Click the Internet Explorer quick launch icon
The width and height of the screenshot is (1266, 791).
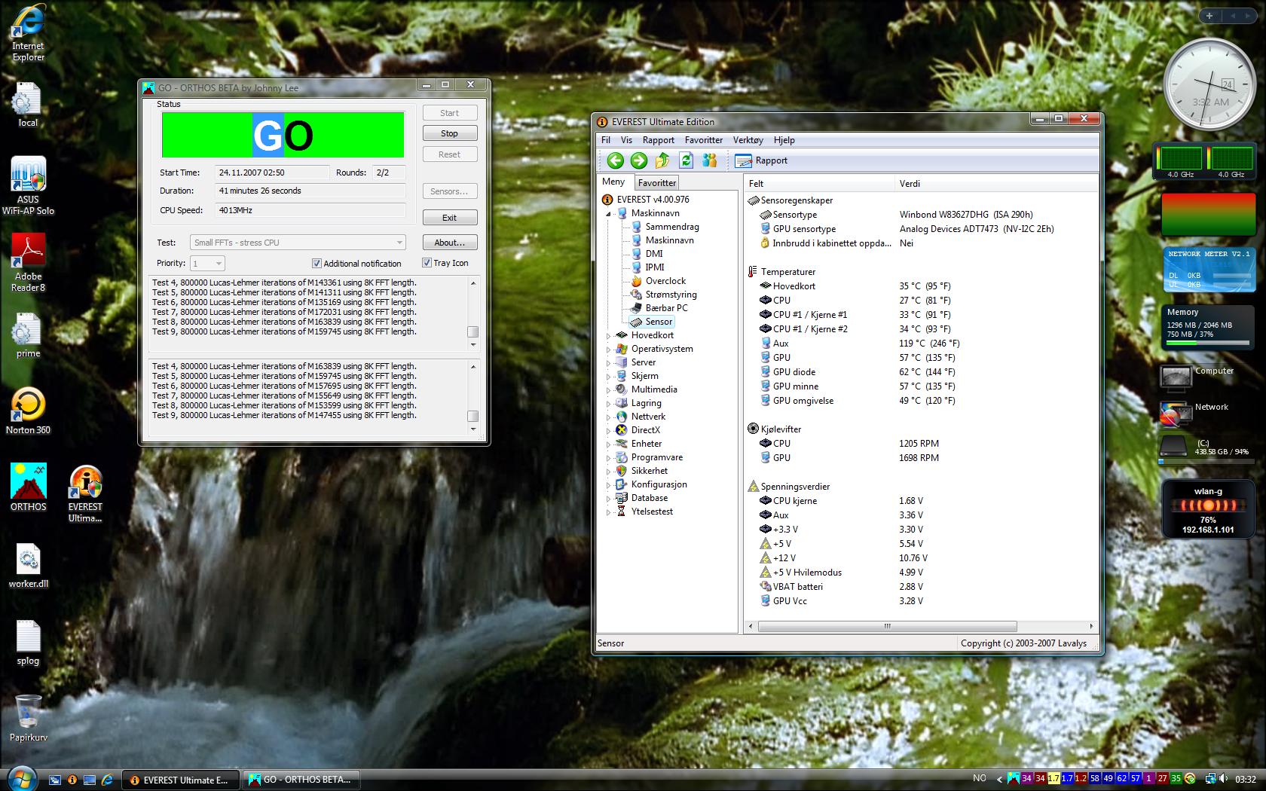click(107, 780)
